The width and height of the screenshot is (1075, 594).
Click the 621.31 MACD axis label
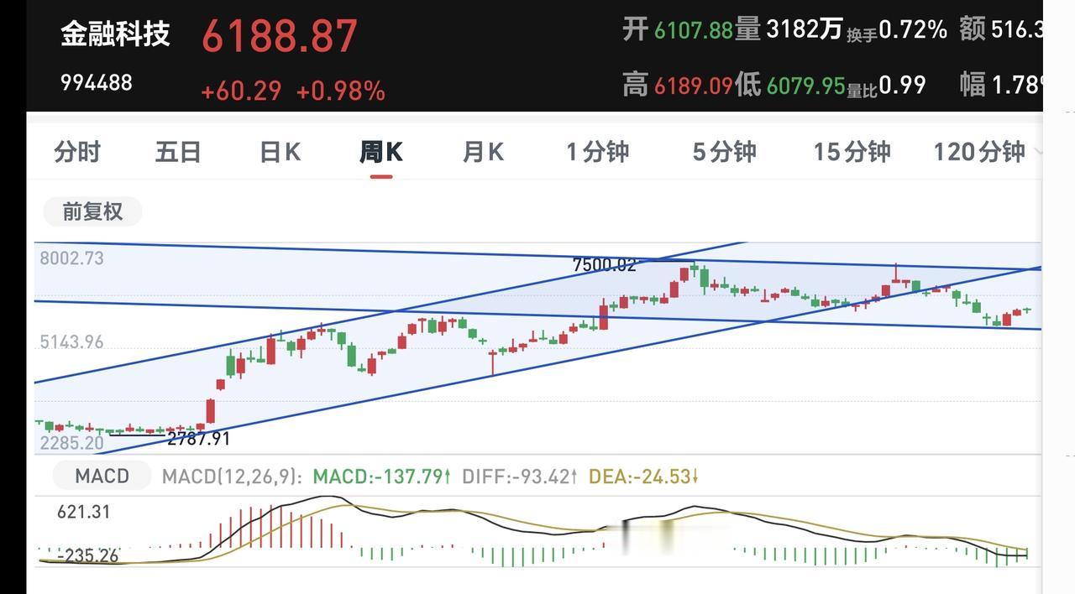tap(84, 511)
